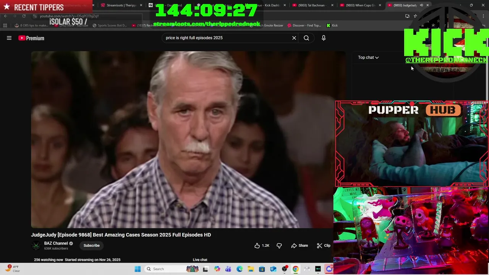Open the YouTube guide hamburger menu
The width and height of the screenshot is (489, 275).
(9, 38)
